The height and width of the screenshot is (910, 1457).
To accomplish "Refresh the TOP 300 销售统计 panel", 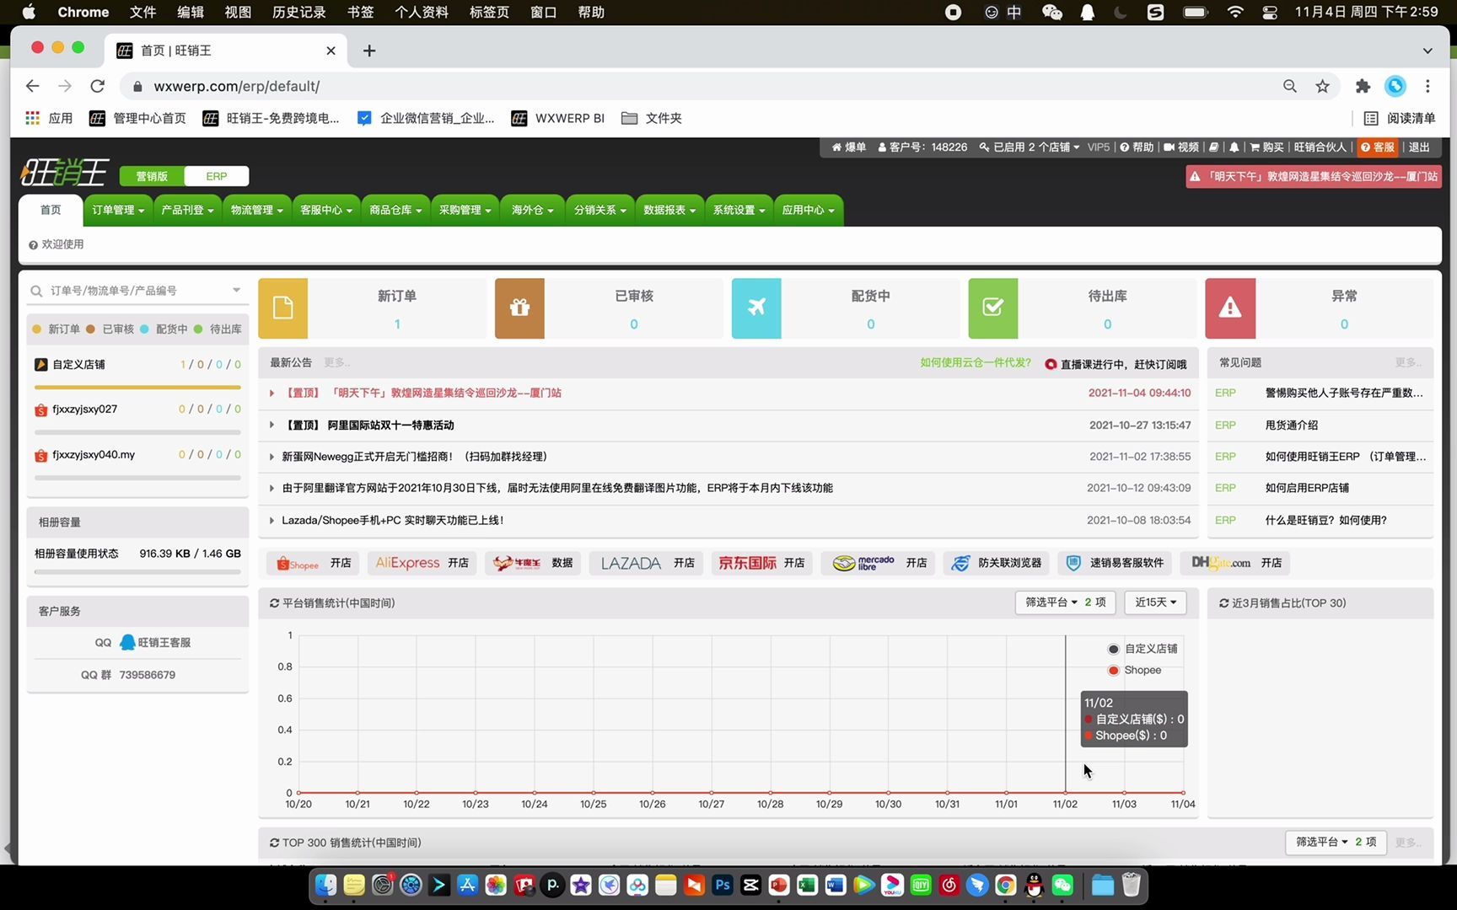I will [x=274, y=843].
